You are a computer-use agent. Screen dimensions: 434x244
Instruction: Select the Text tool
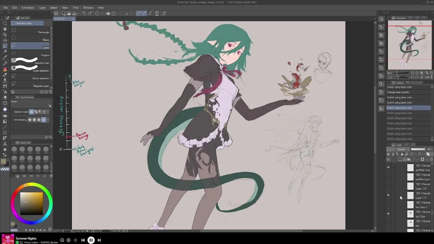pyautogui.click(x=5, y=144)
